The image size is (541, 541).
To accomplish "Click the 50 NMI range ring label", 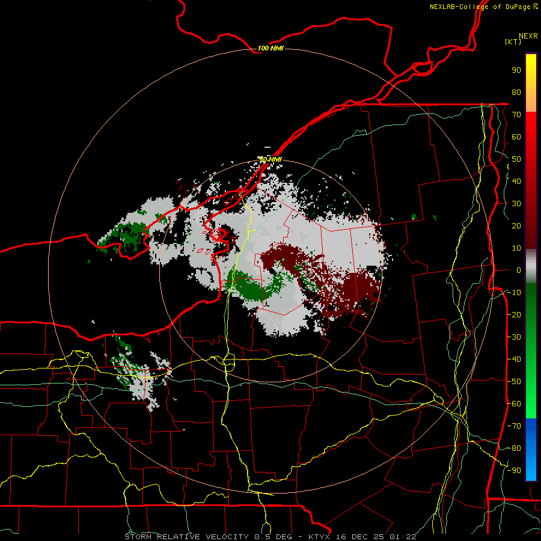I will (270, 159).
